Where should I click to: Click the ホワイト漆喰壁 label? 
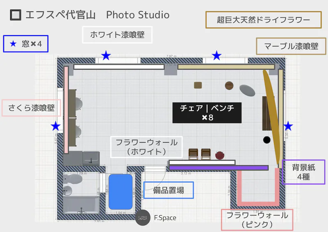[x=117, y=35]
